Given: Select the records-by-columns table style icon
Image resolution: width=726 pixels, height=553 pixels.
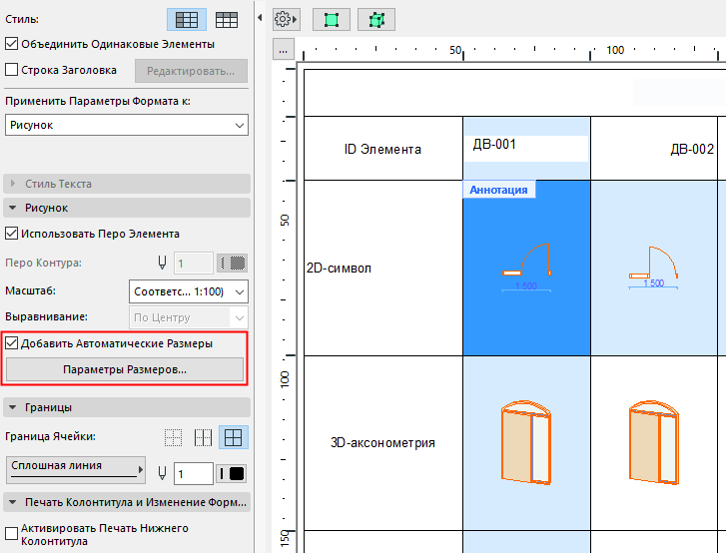Looking at the screenshot, I should coord(227,20).
